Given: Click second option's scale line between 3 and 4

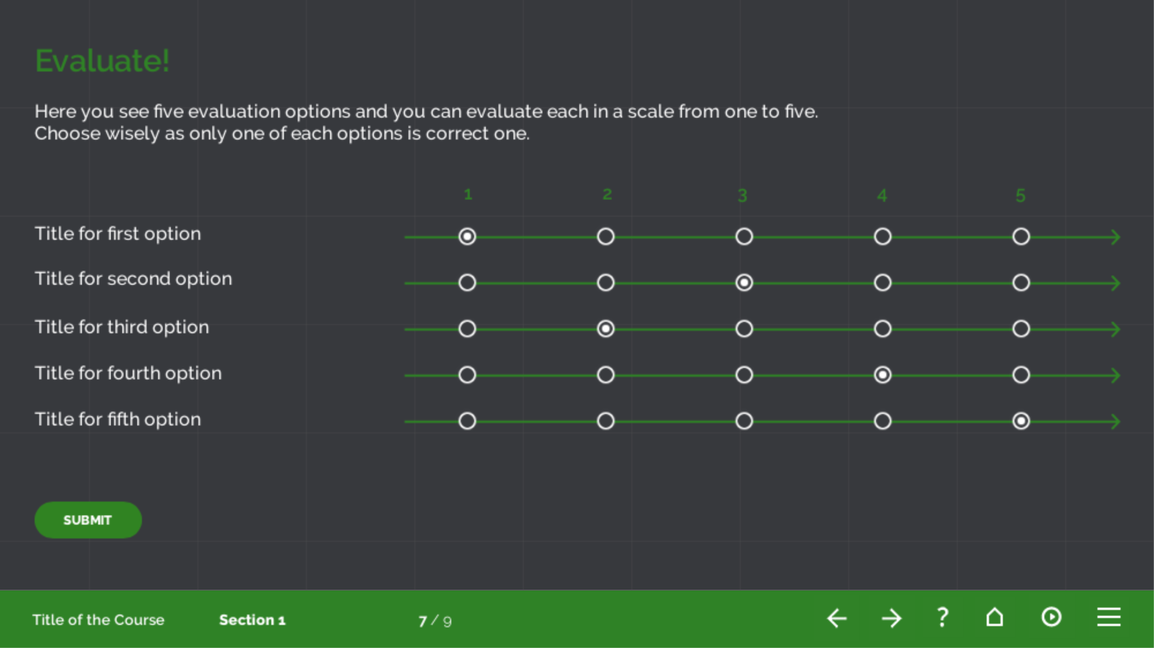Looking at the screenshot, I should pyautogui.click(x=814, y=283).
